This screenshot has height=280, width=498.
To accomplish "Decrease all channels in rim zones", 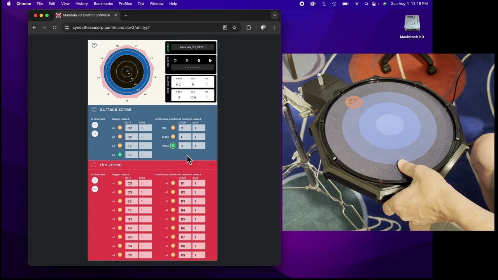I will tap(95, 189).
